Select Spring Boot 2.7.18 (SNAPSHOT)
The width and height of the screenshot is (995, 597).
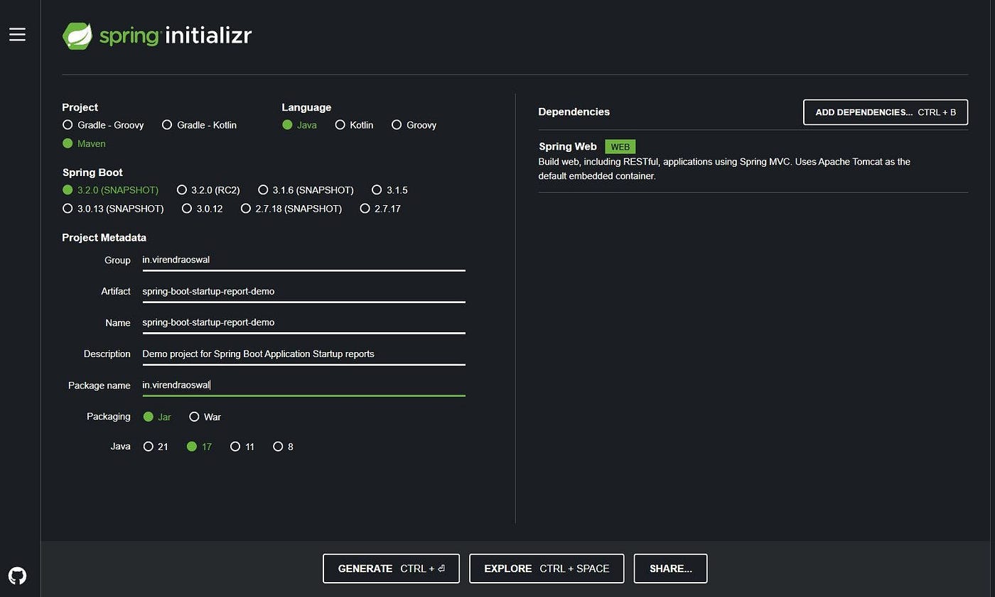tap(291, 209)
